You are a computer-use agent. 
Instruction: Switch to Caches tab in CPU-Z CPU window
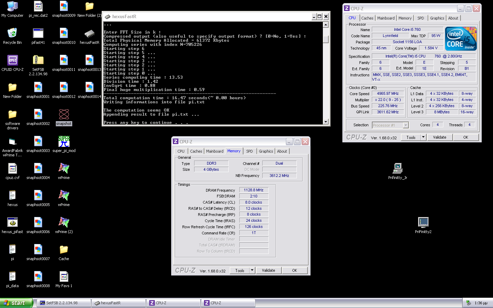tap(367, 18)
